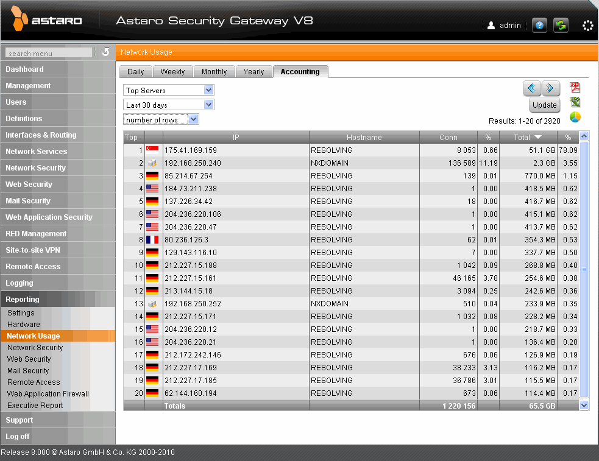Viewport: 599px width, 461px height.
Task: Open Remote Access report under Reporting
Action: point(34,382)
